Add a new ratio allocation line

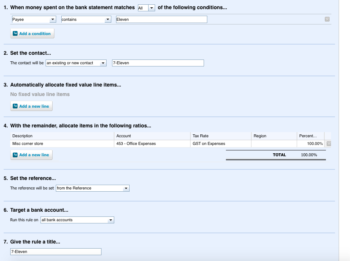click(31, 155)
